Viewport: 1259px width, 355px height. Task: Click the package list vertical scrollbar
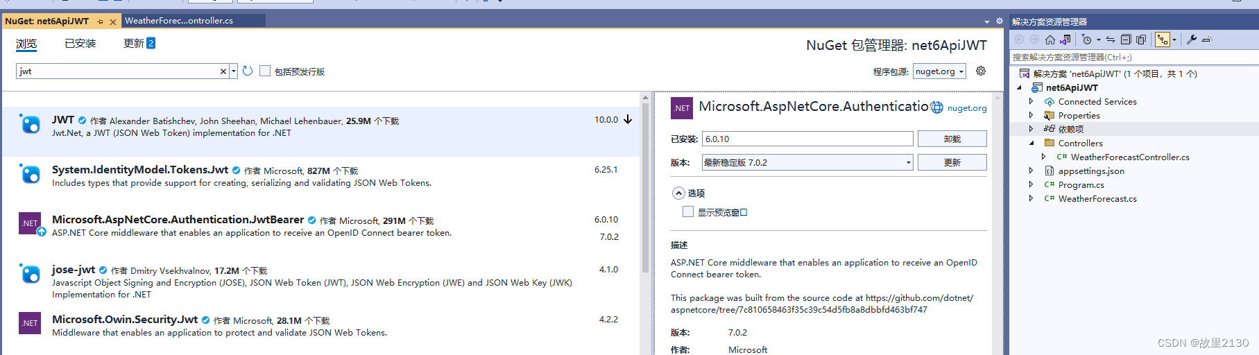pyautogui.click(x=645, y=187)
